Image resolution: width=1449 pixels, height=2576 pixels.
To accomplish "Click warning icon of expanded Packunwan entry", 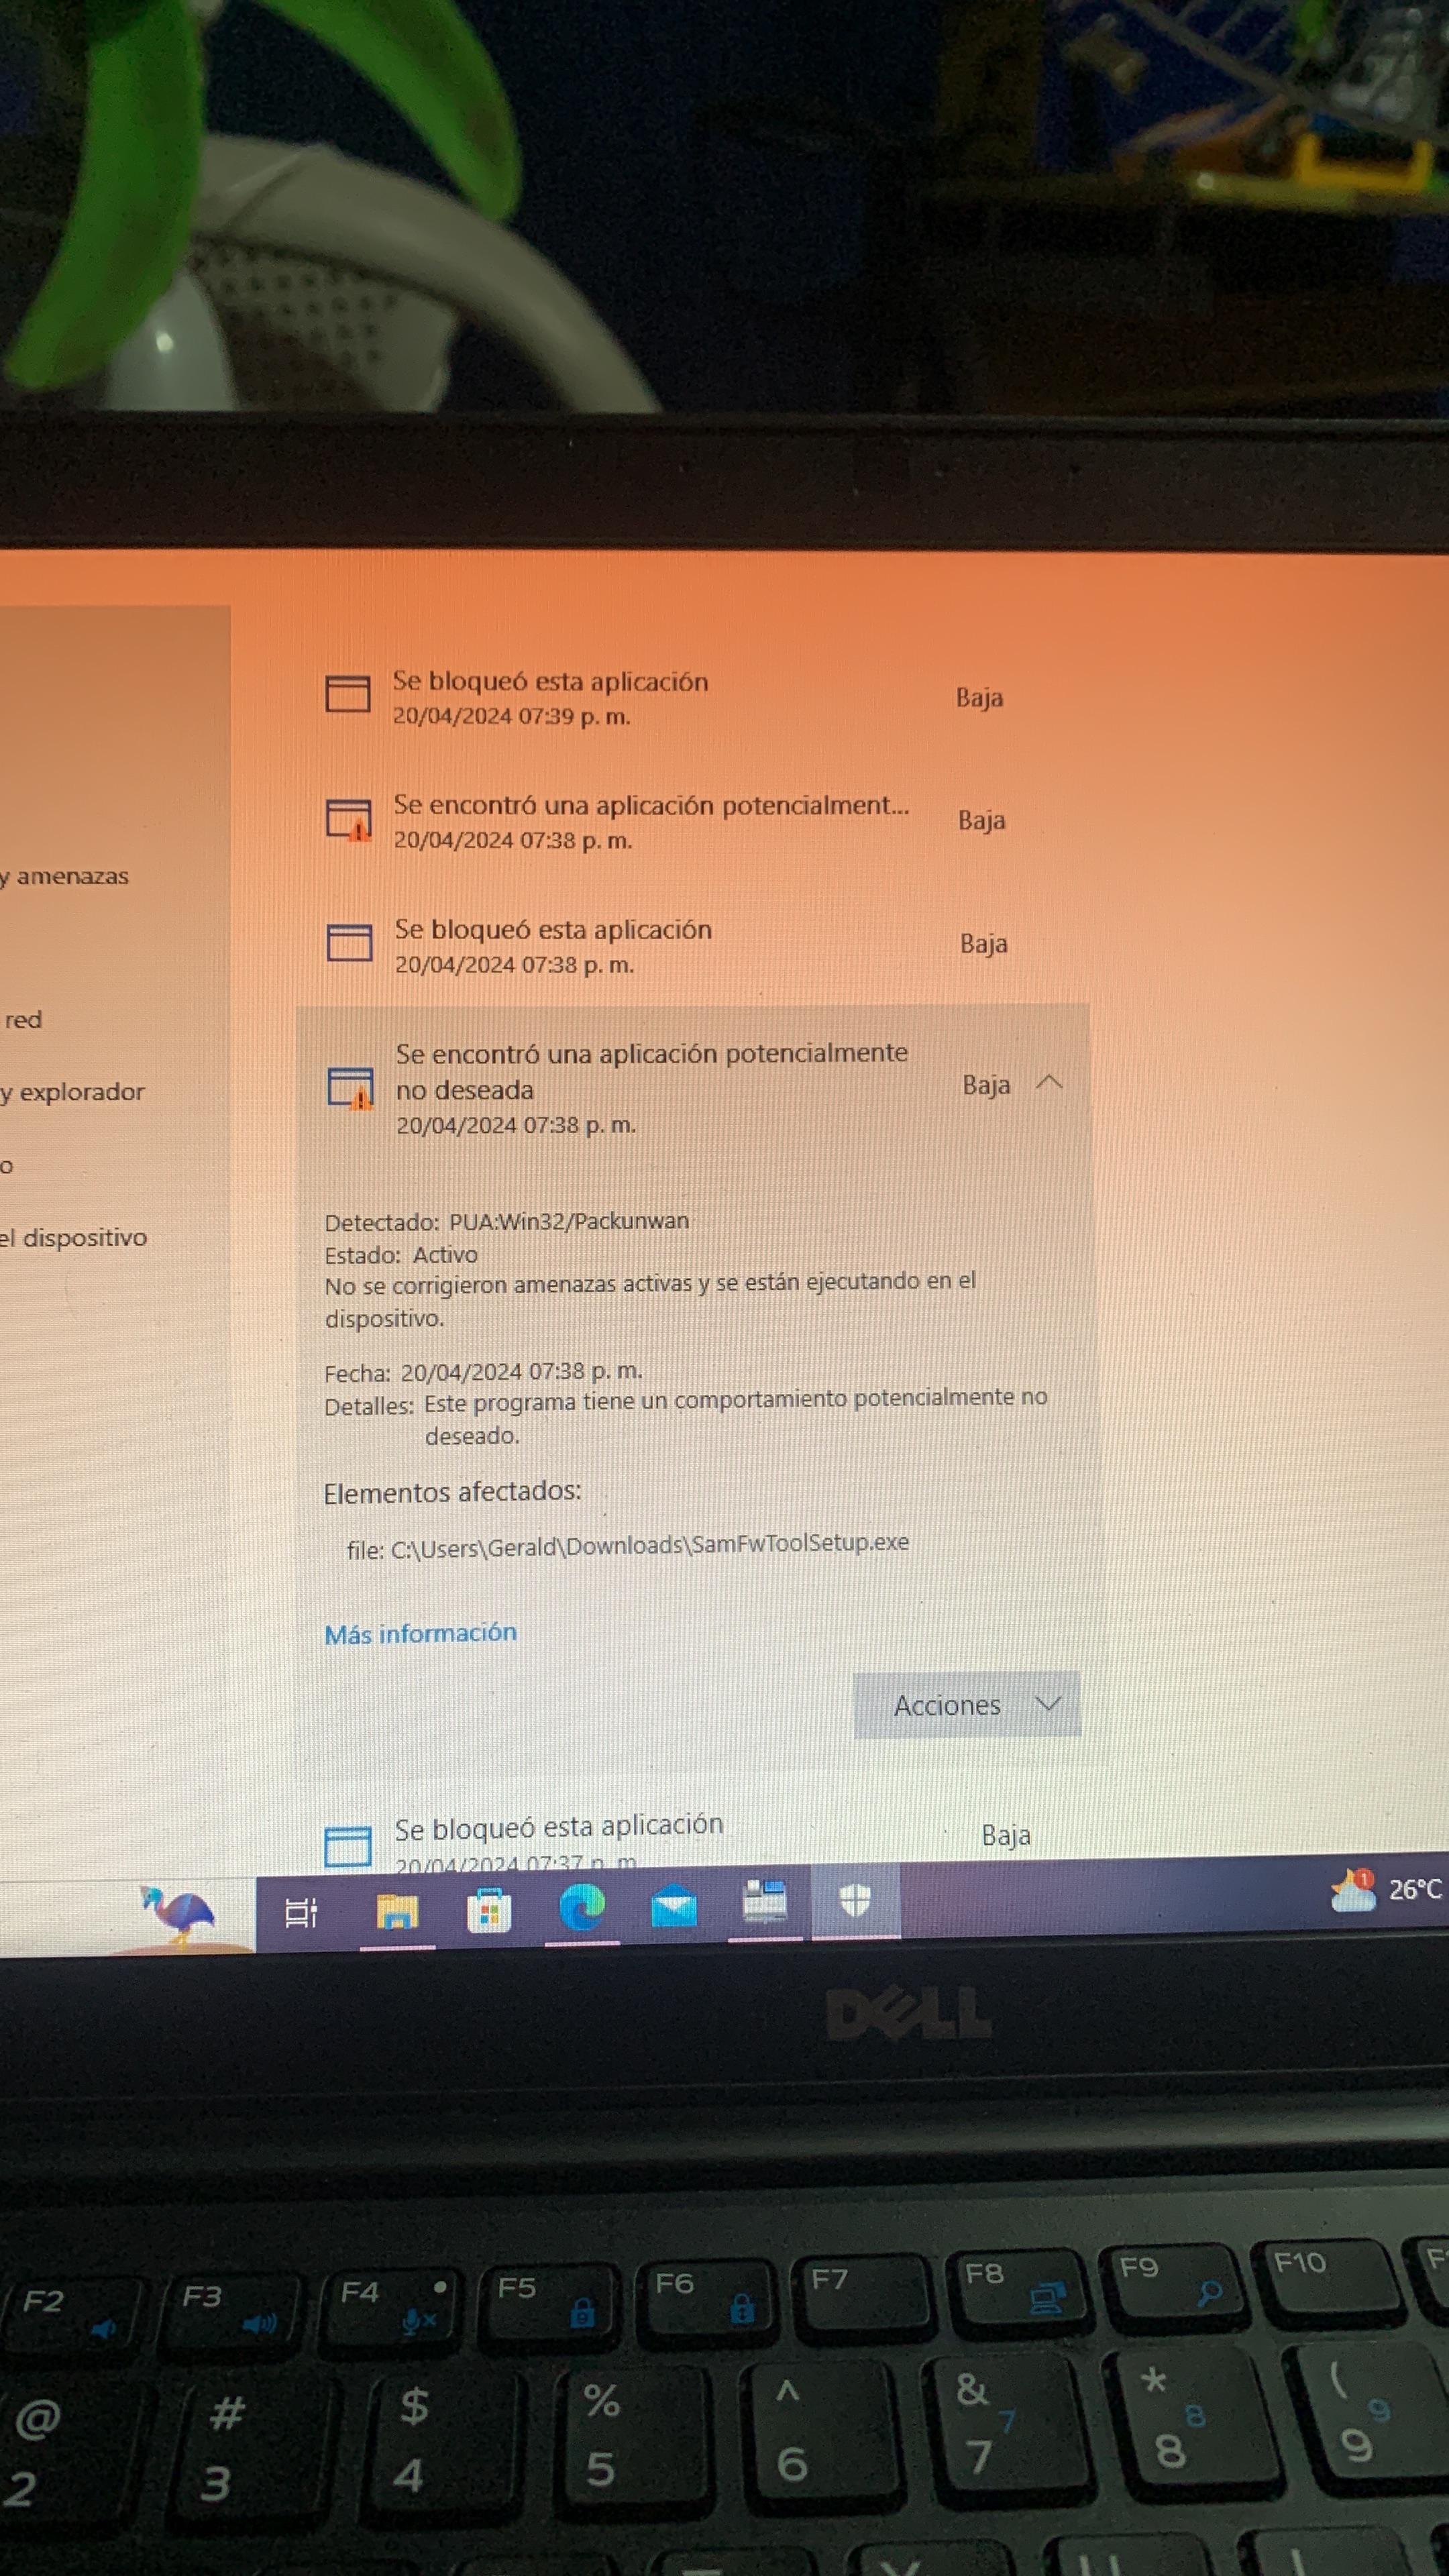I will point(351,1087).
